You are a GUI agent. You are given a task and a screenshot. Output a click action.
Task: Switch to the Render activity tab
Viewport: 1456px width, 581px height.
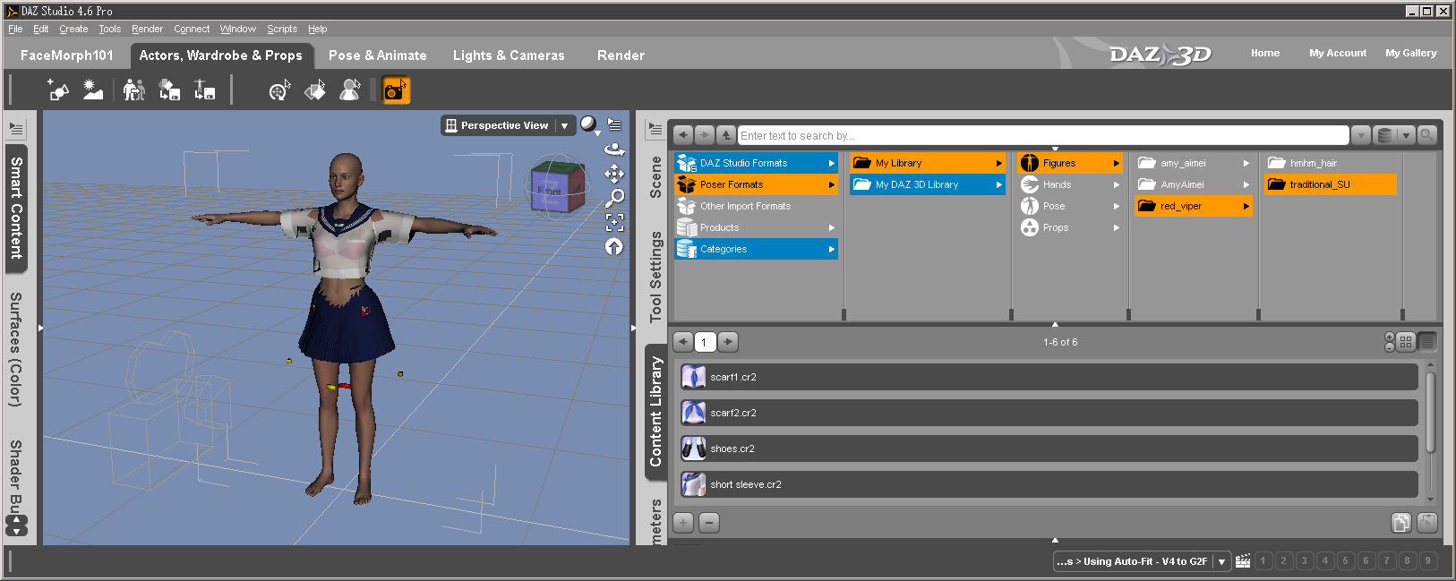pyautogui.click(x=621, y=56)
